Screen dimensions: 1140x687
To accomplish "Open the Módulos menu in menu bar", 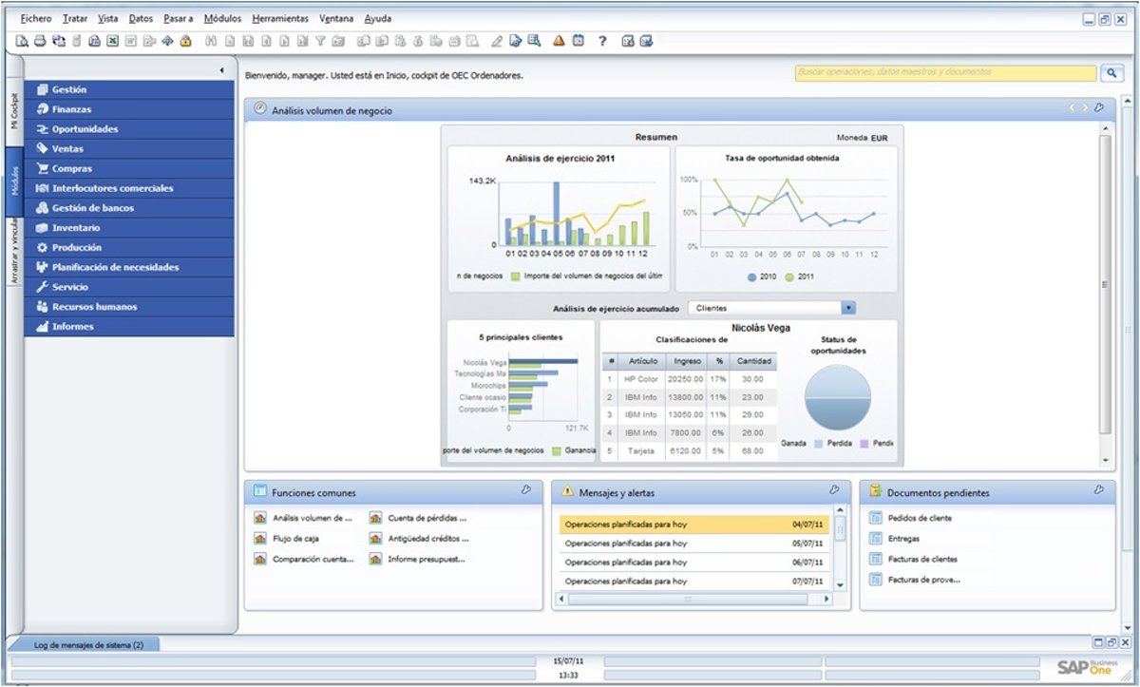I will click(222, 18).
